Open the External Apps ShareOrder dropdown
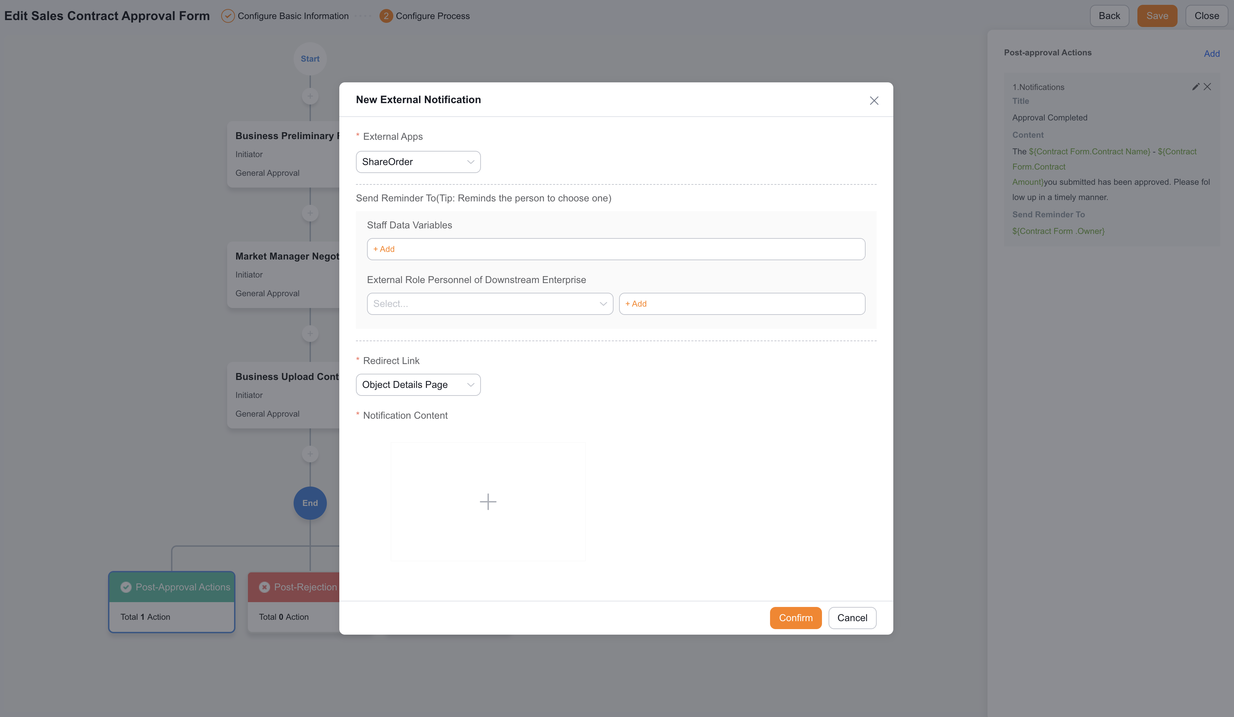This screenshot has height=717, width=1234. pyautogui.click(x=418, y=162)
